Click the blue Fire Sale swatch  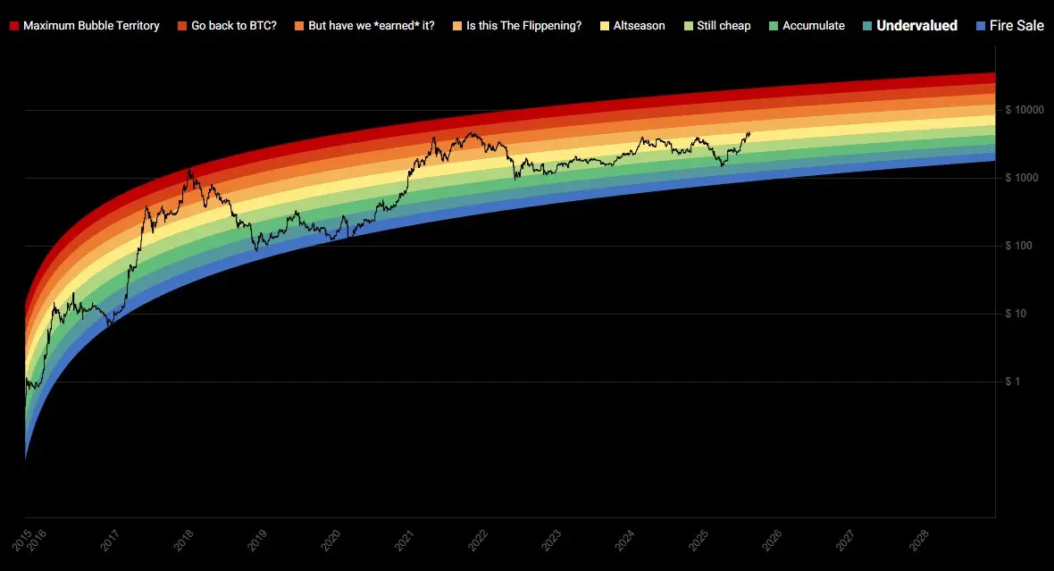pyautogui.click(x=981, y=26)
